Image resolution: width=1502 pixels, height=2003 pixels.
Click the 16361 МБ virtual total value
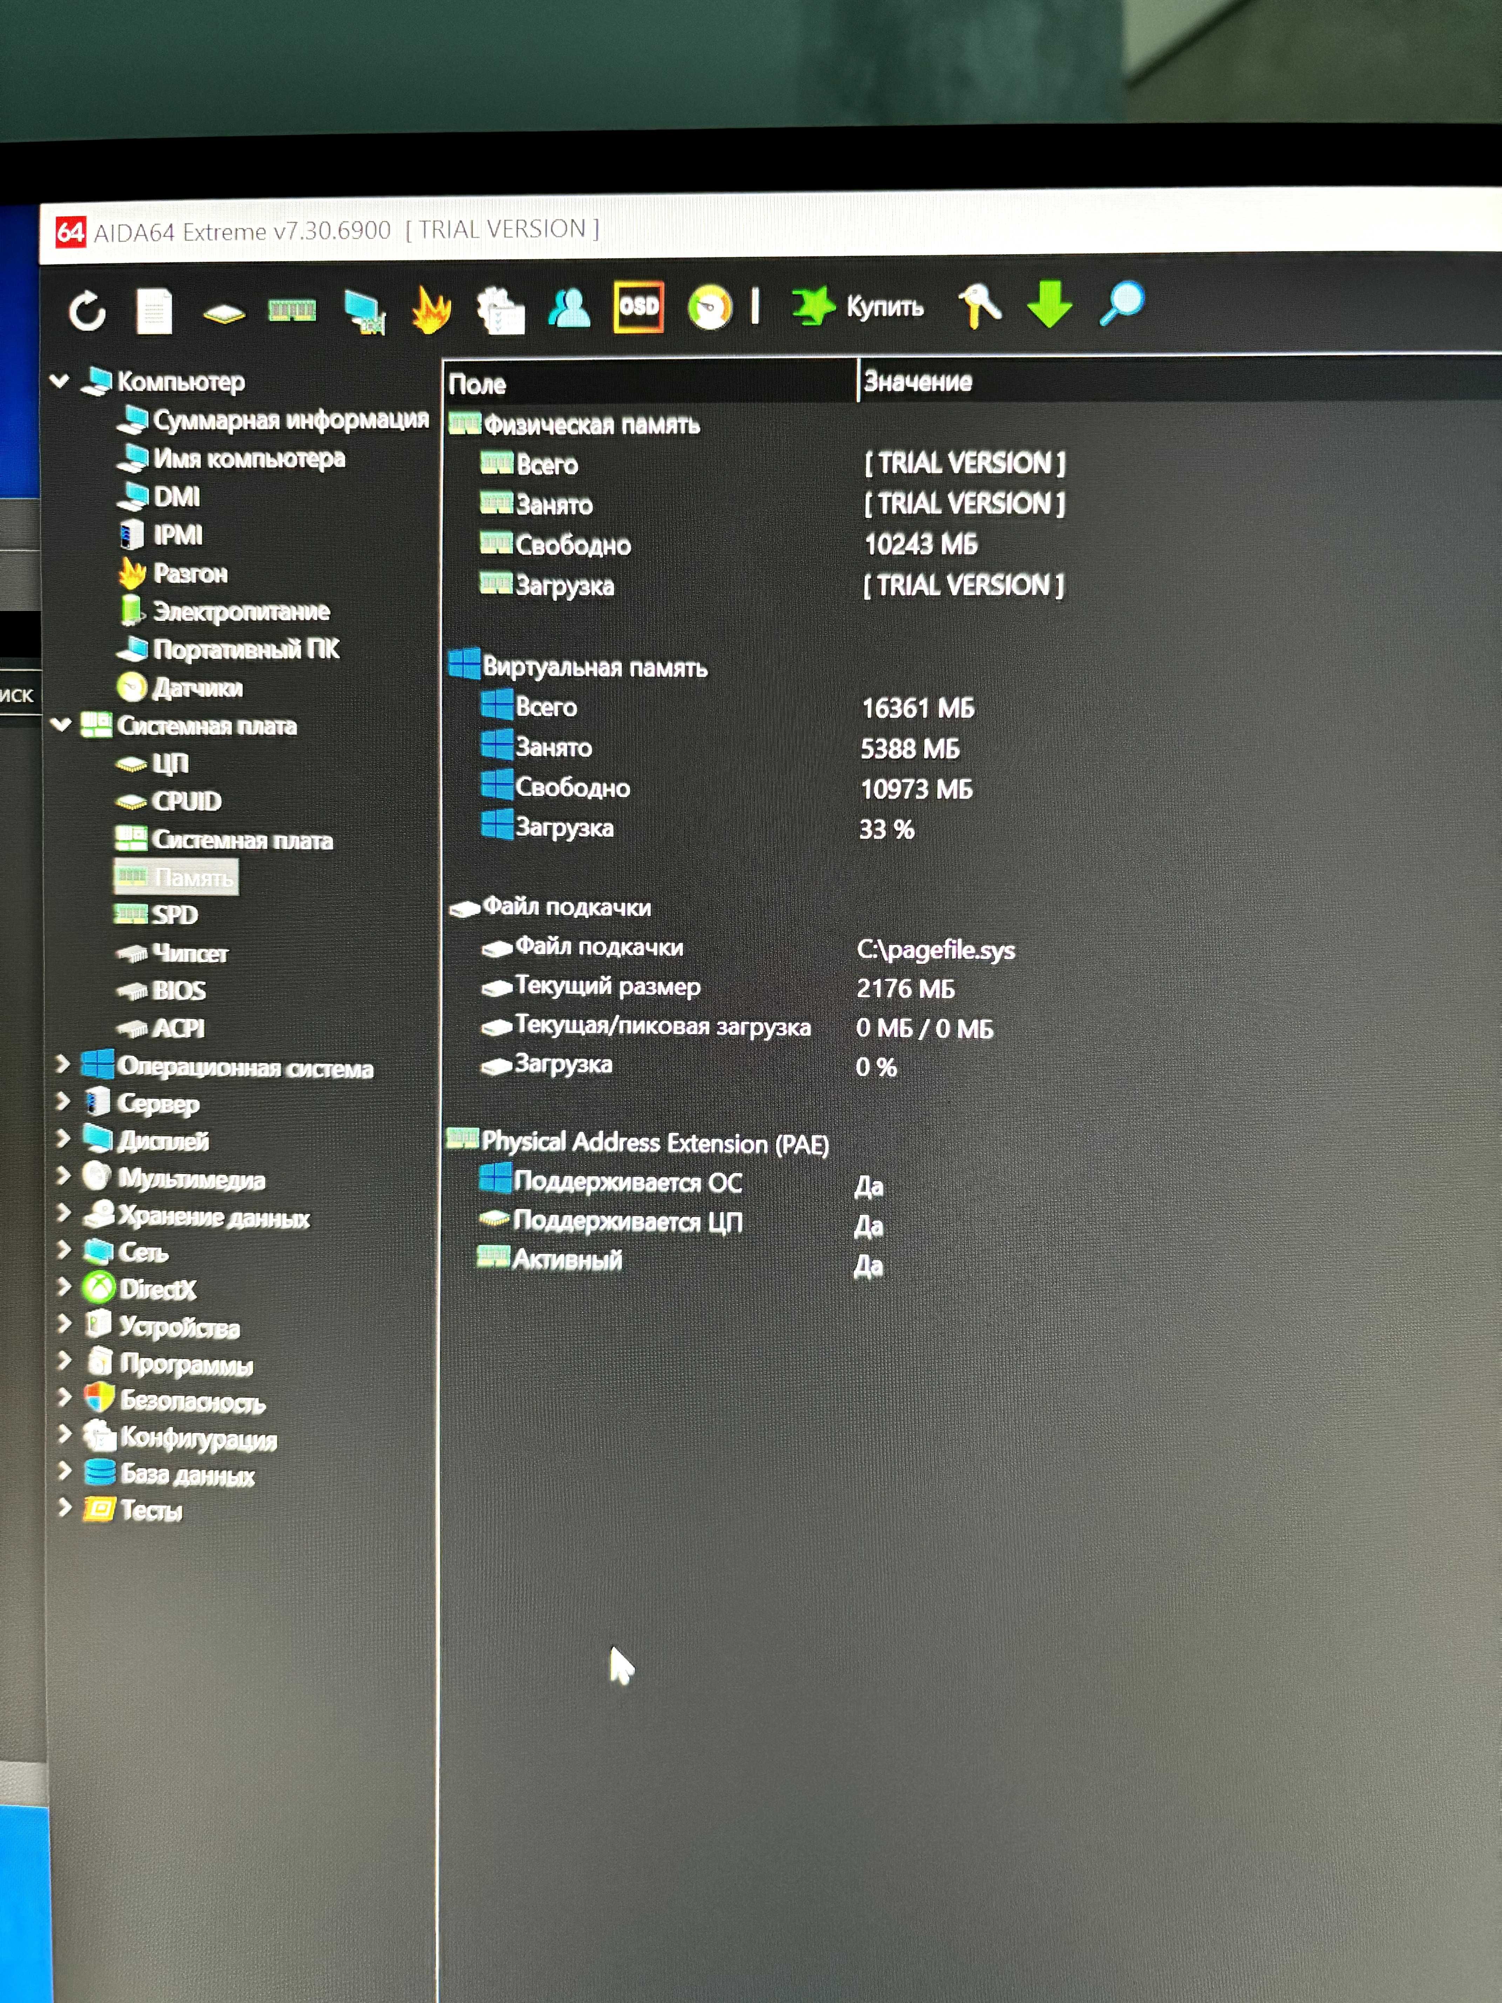[918, 707]
